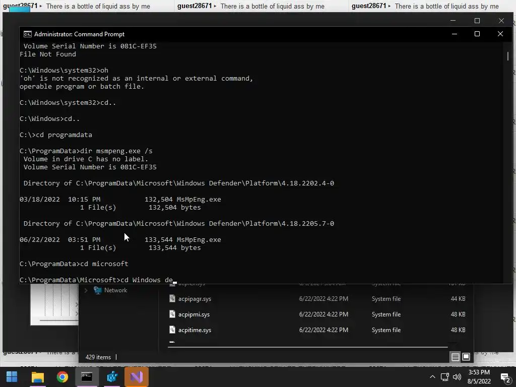Open the volume control tray icon
The height and width of the screenshot is (387, 516).
(x=457, y=377)
